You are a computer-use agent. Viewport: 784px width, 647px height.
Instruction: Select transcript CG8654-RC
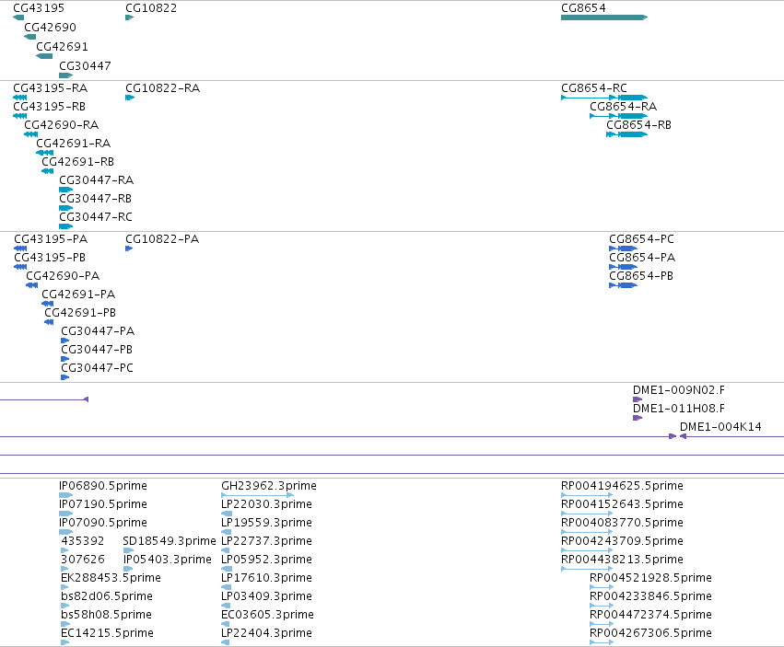point(594,88)
